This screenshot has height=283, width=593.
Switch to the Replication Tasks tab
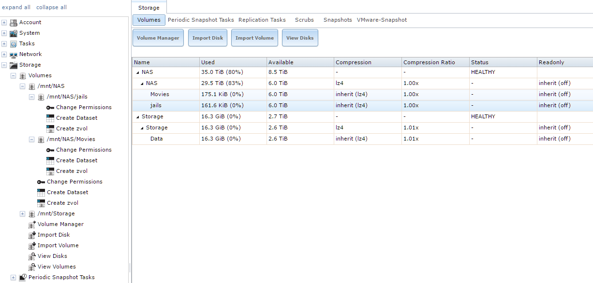click(262, 20)
